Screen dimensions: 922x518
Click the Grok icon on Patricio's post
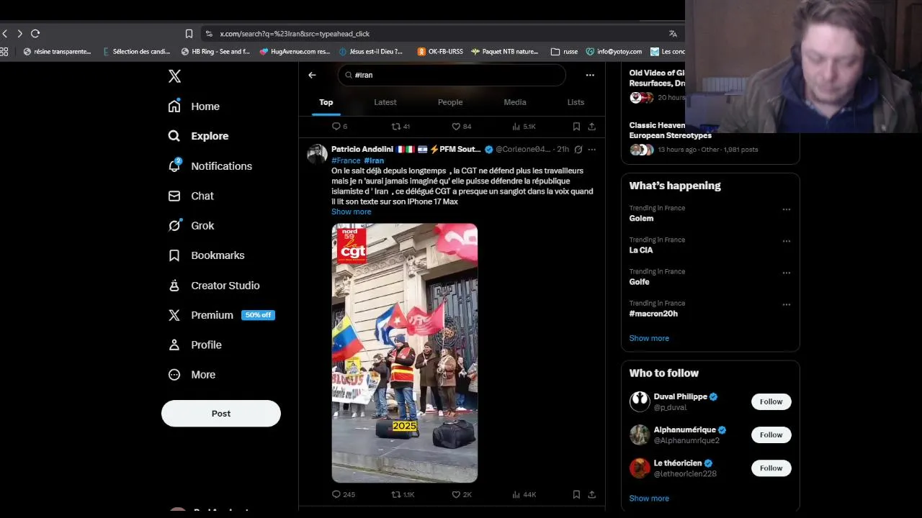pos(578,150)
